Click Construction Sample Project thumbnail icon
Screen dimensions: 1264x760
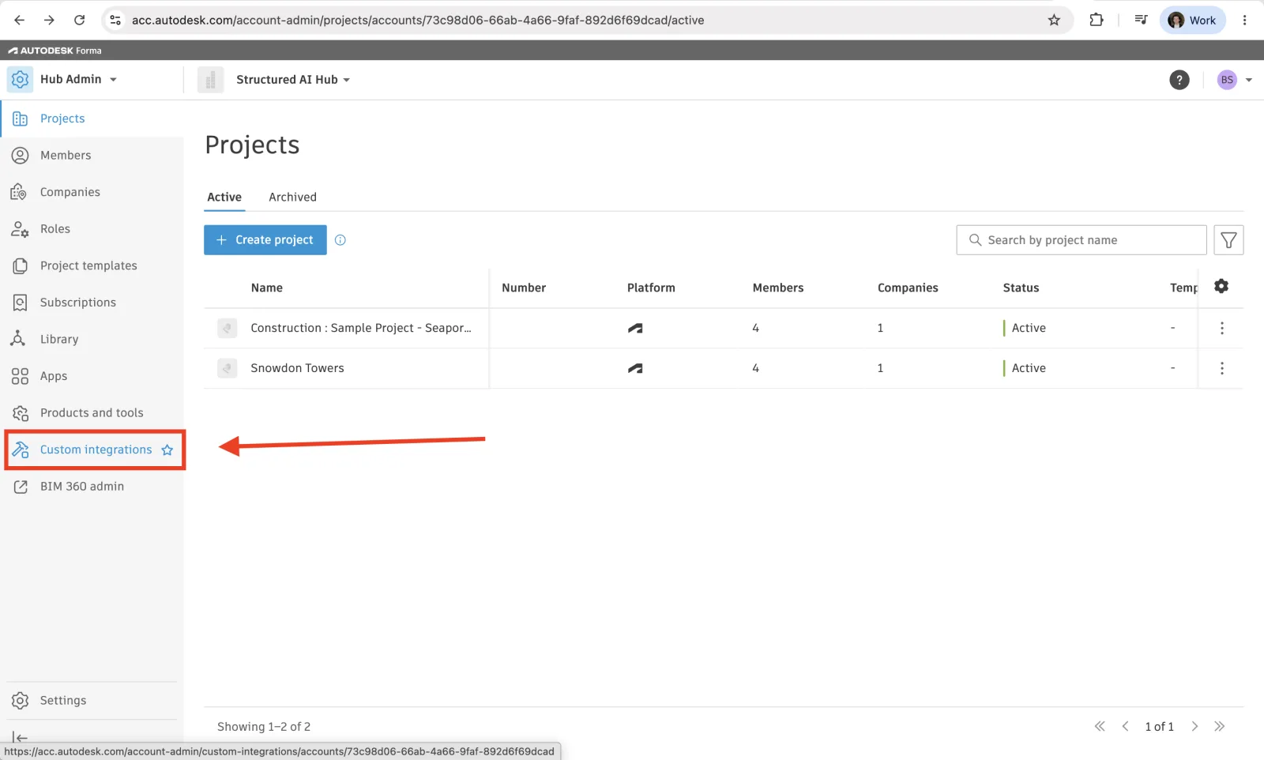pyautogui.click(x=227, y=328)
